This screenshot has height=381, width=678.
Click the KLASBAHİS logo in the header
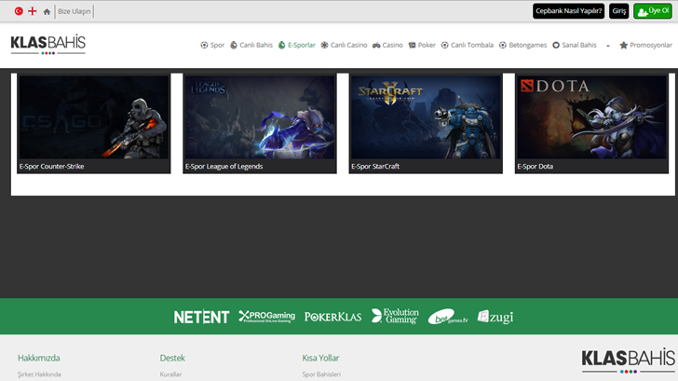coord(48,45)
